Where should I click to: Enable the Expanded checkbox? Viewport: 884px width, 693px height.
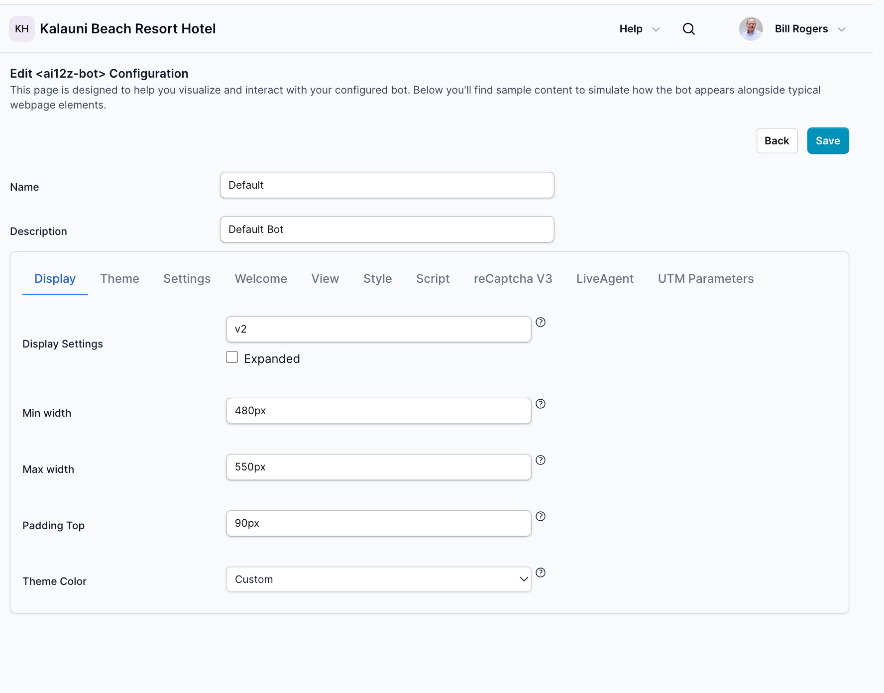click(x=232, y=357)
